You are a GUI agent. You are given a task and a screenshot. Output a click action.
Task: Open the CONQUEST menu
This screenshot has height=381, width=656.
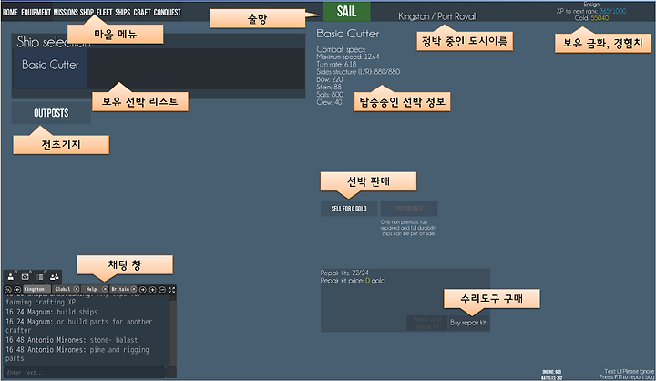[168, 13]
